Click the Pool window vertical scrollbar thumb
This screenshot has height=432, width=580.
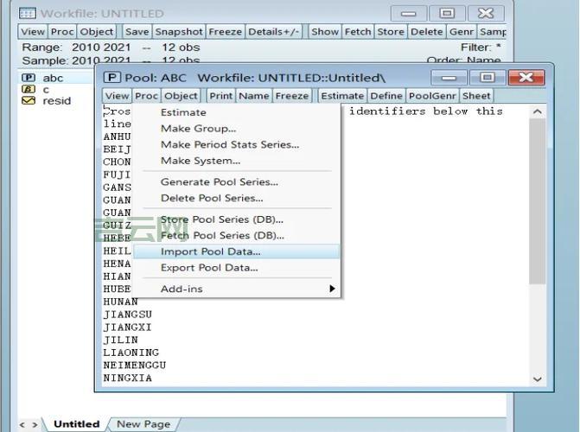coord(537,199)
